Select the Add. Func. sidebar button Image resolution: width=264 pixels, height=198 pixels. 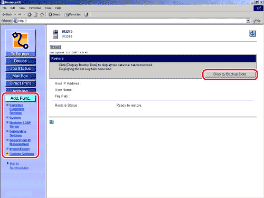coord(21,98)
